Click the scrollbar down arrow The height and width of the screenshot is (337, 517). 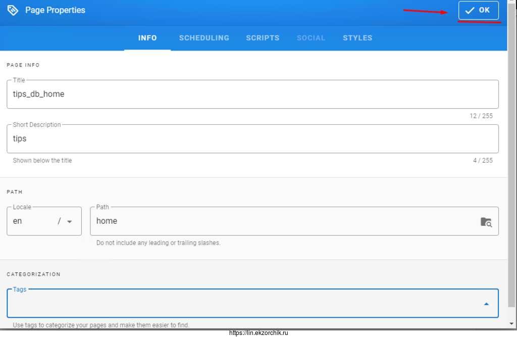tap(512, 324)
